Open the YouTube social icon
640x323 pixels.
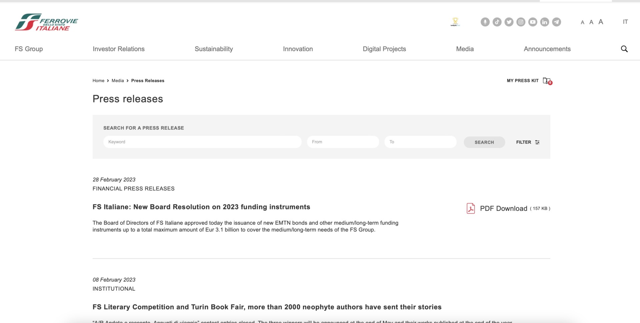pyautogui.click(x=533, y=22)
